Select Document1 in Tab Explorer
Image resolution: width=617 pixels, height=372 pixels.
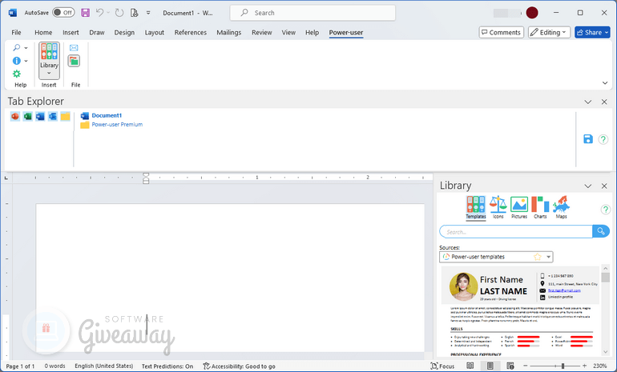pos(107,115)
